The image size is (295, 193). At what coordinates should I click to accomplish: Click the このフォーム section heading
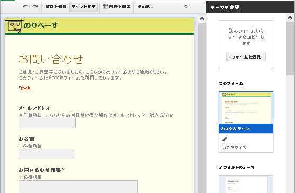coord(231,83)
